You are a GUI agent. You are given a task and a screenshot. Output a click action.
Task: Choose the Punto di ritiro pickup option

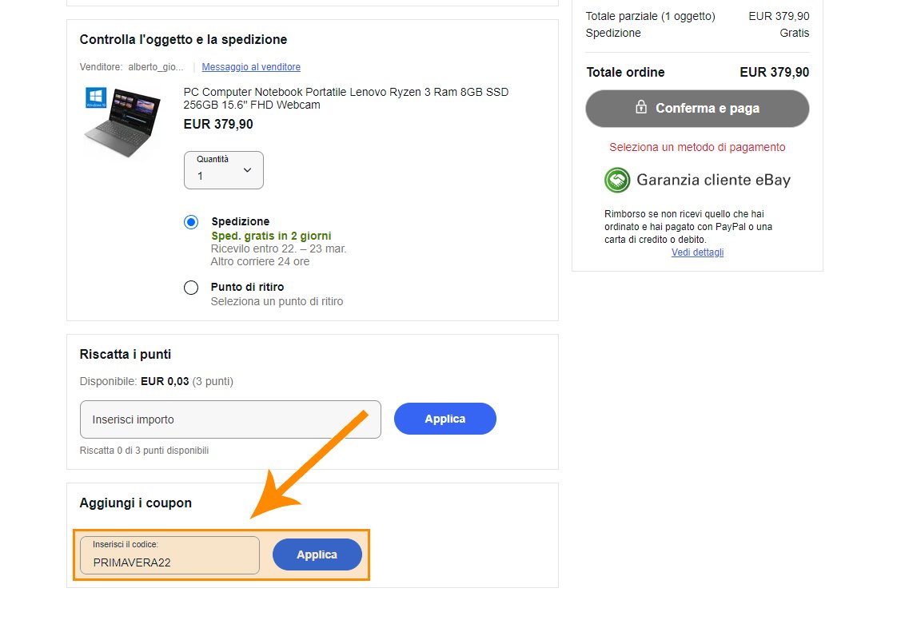click(191, 288)
